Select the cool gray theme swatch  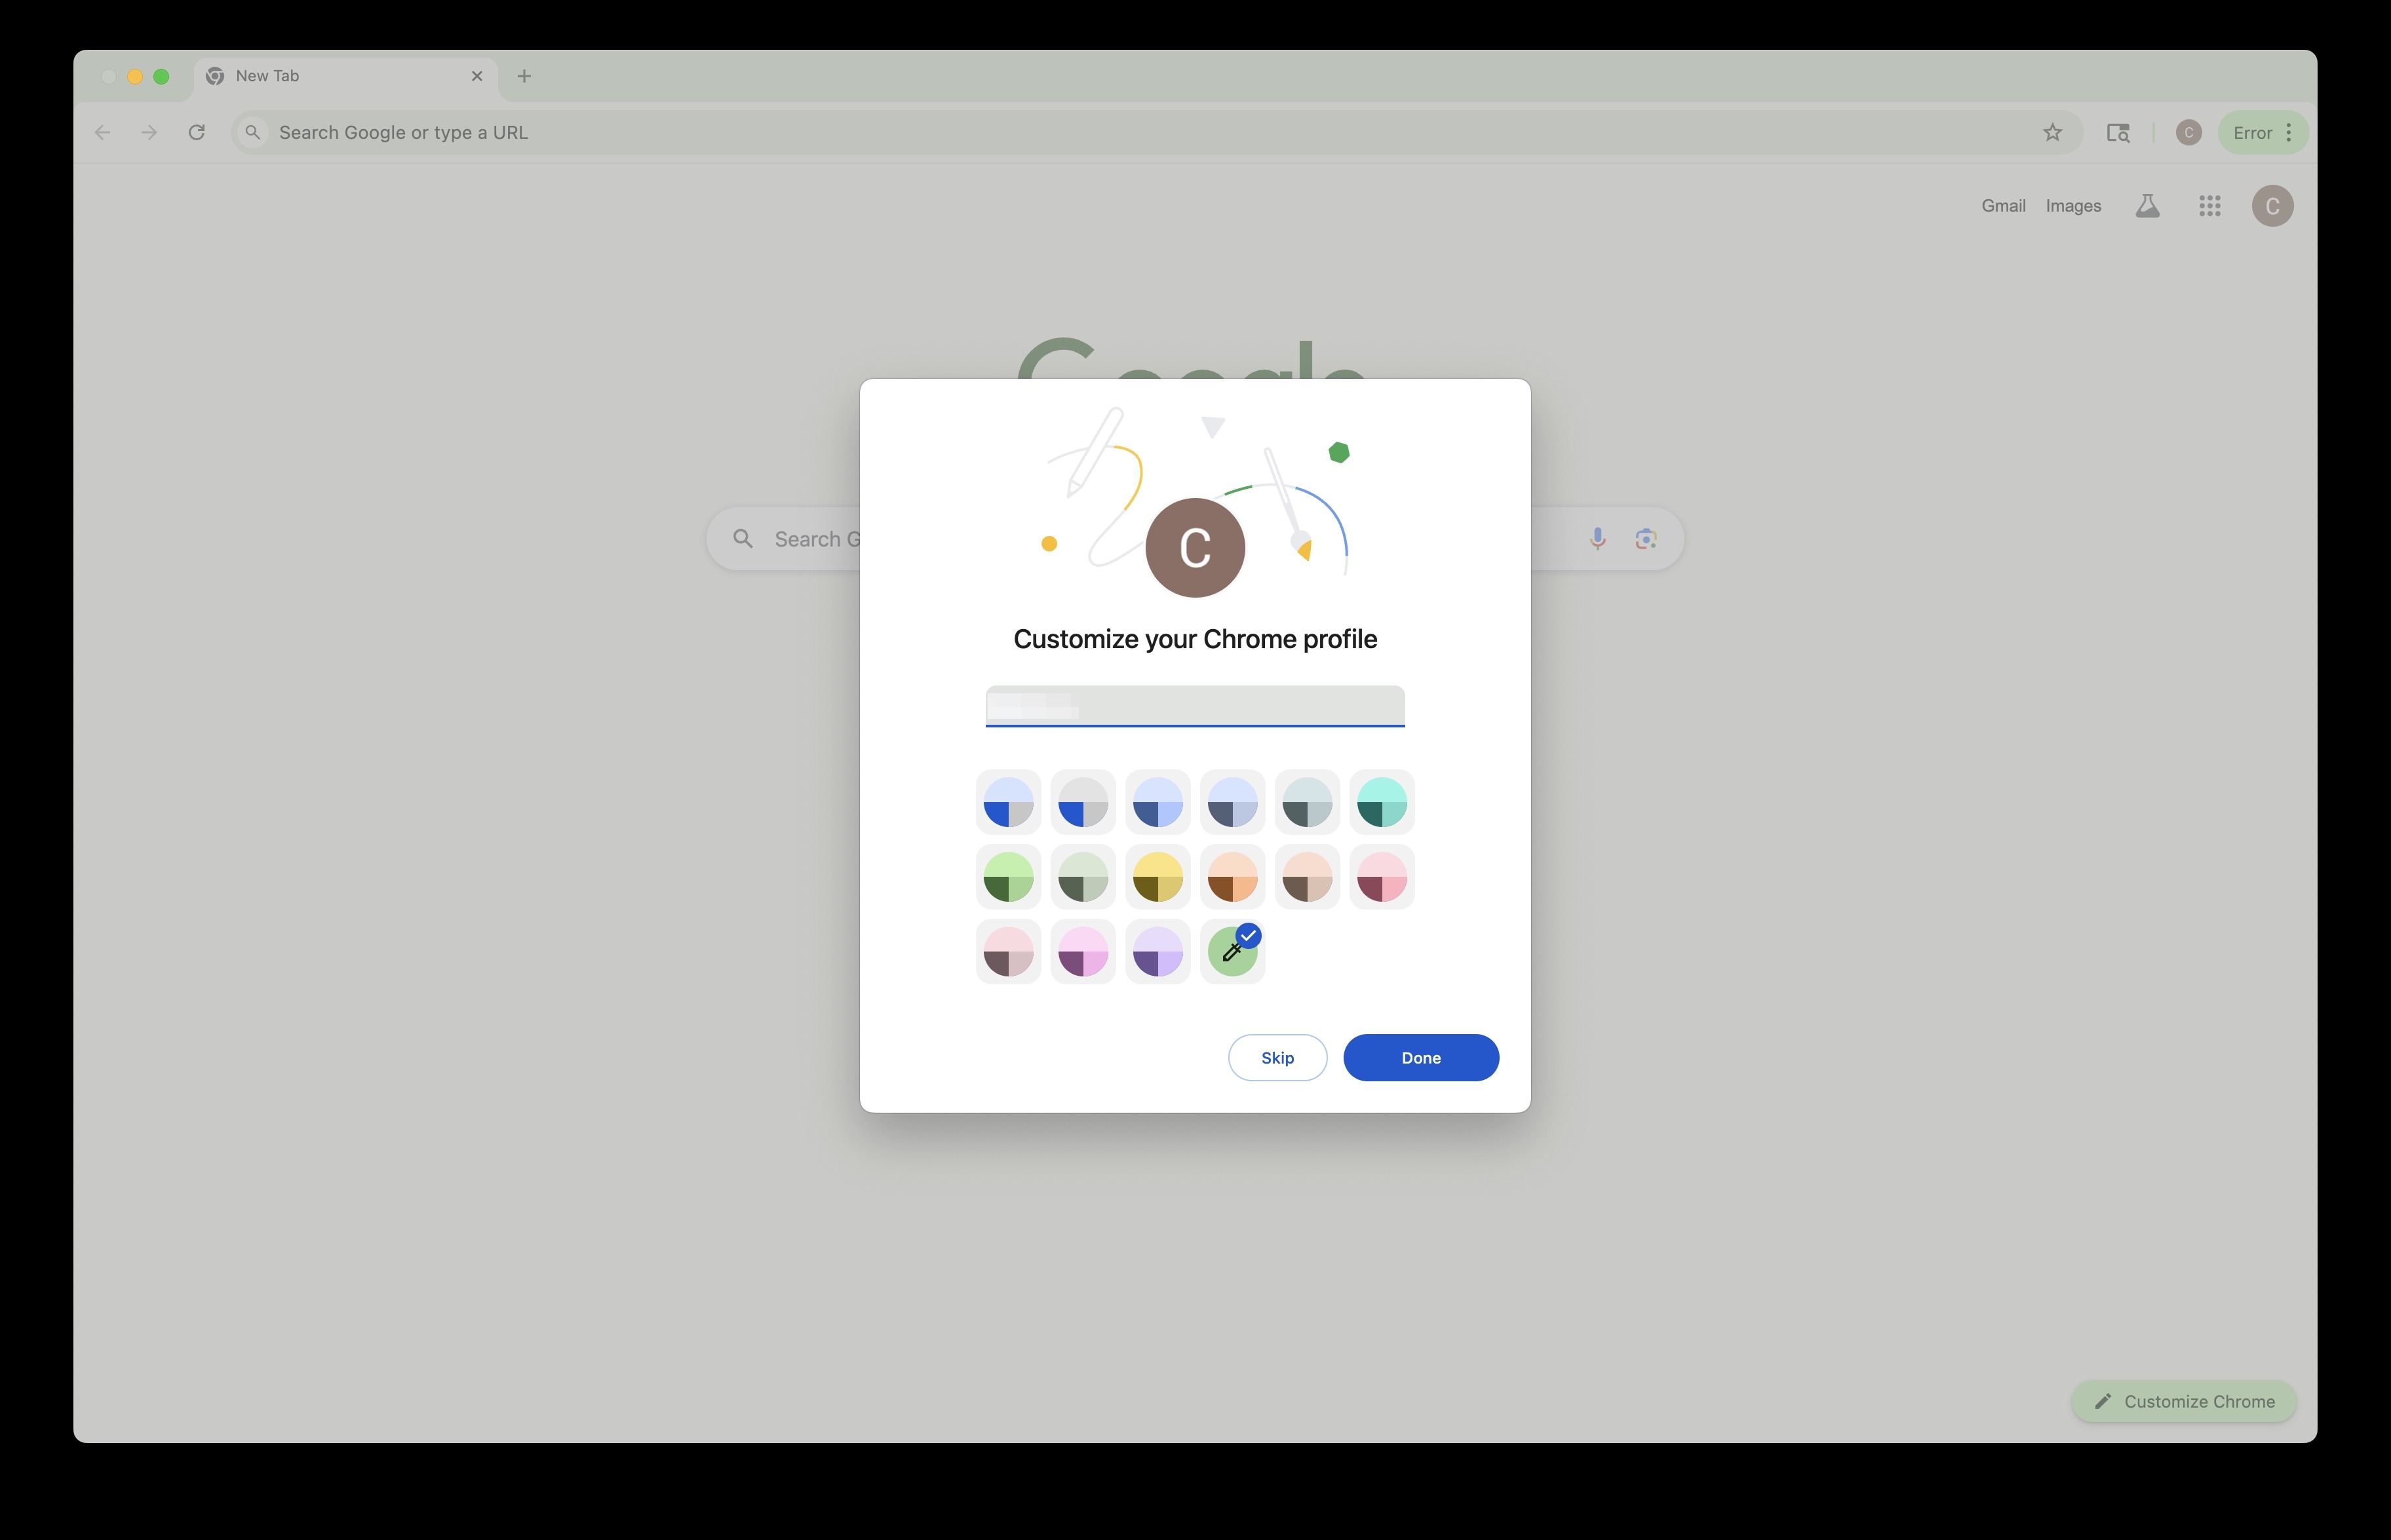(x=1307, y=802)
